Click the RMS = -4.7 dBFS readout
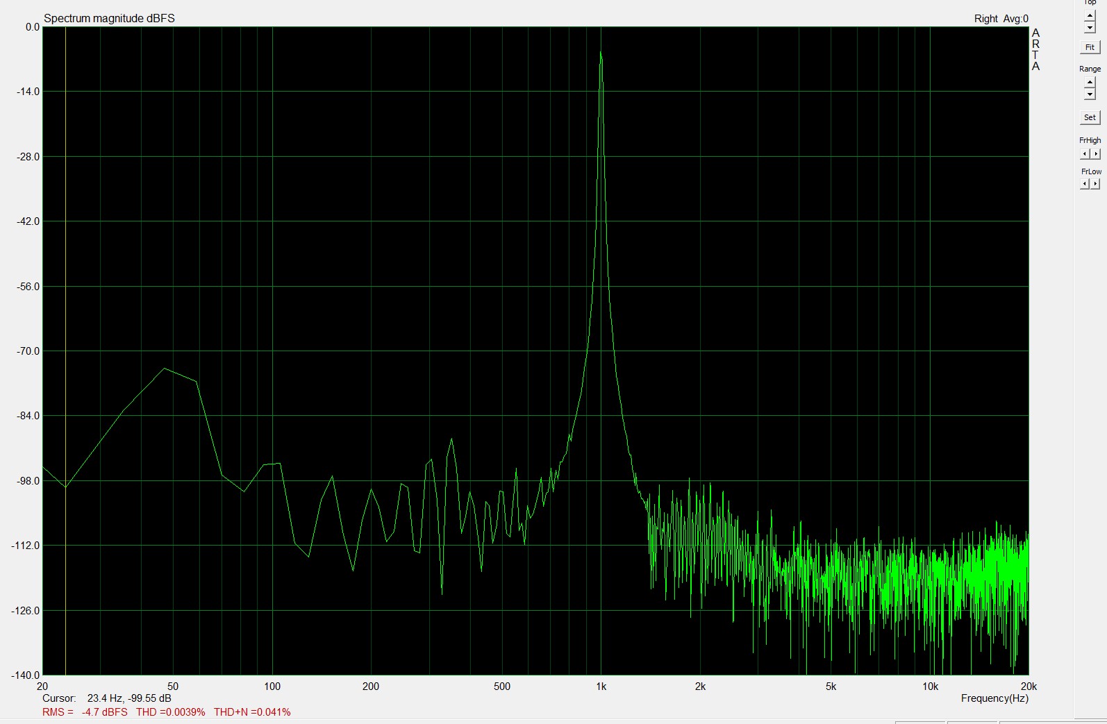Screen dimensions: 1107x724 coord(85,712)
